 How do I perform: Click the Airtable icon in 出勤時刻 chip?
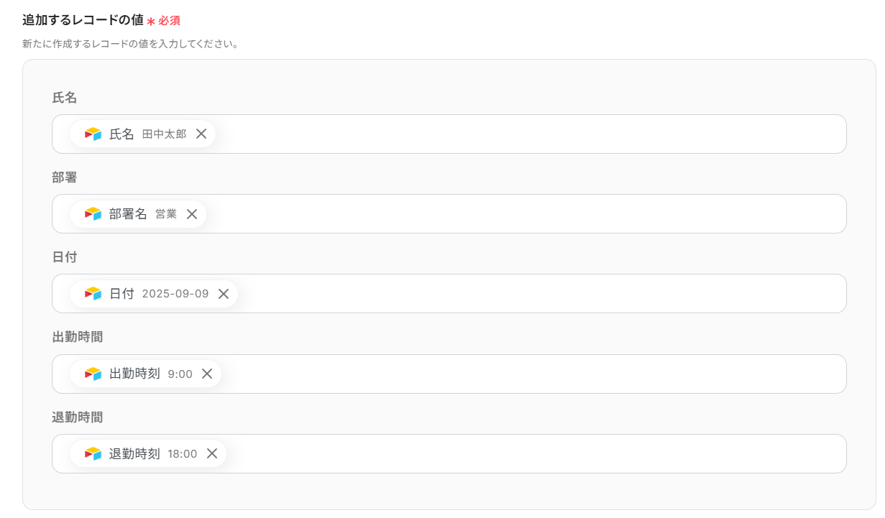93,374
